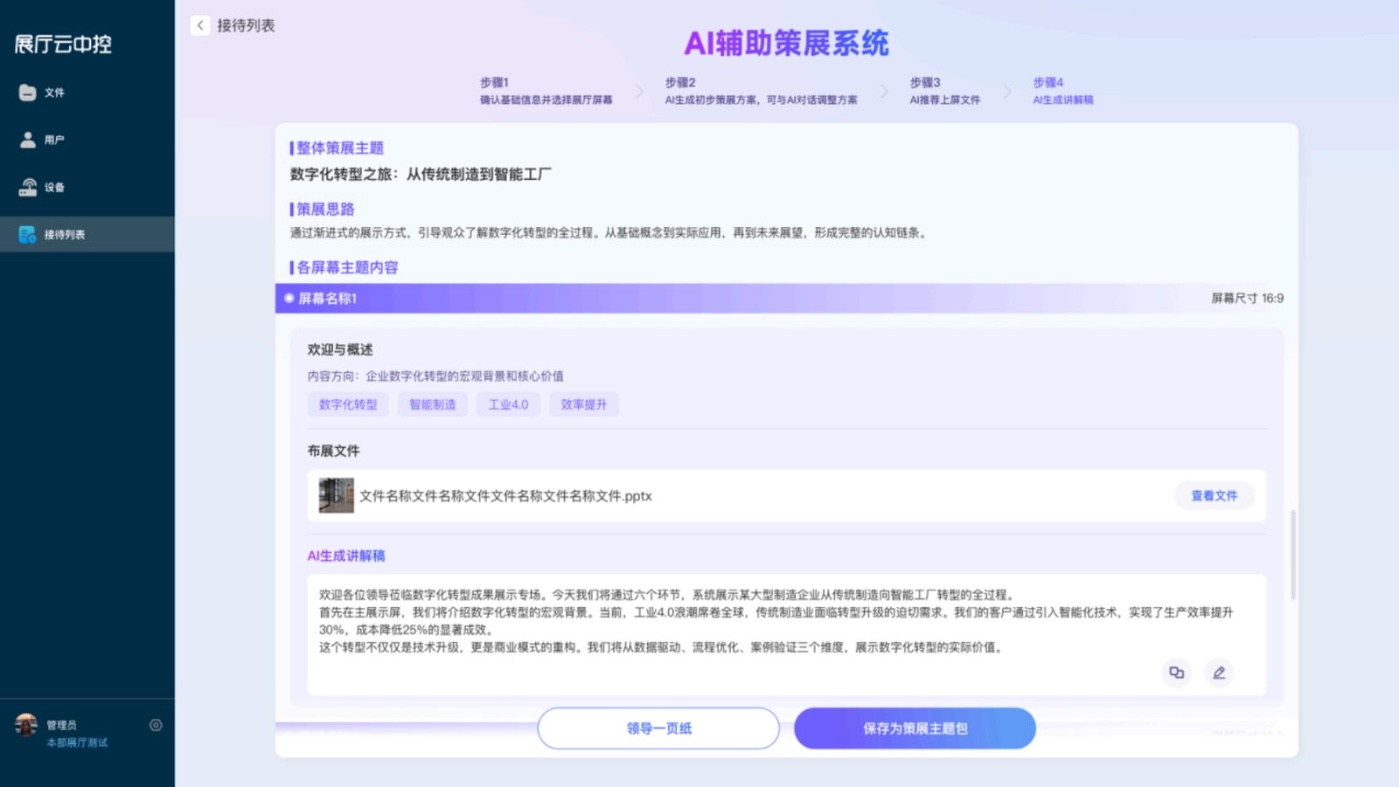Open the 设备 sidebar icon

point(28,187)
